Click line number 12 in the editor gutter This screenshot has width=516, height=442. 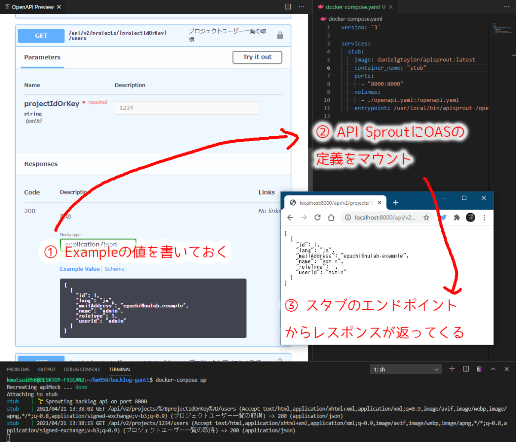(328, 117)
